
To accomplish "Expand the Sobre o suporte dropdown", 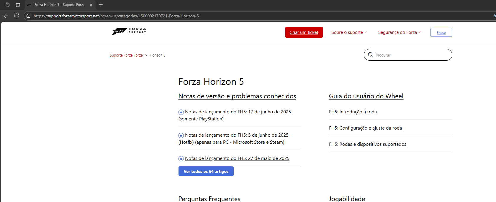I will pyautogui.click(x=349, y=32).
